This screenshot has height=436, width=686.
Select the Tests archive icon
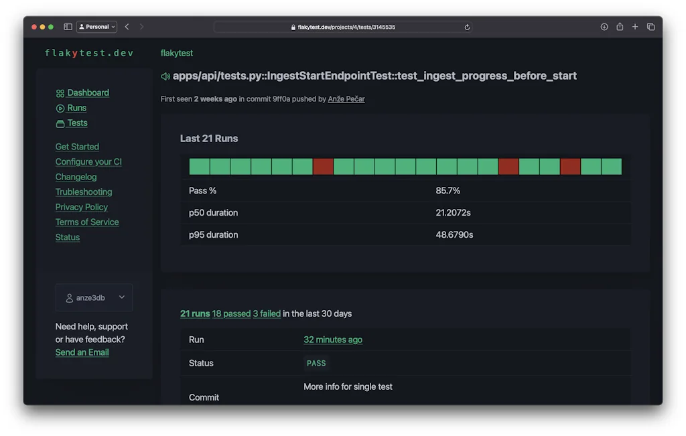point(60,123)
